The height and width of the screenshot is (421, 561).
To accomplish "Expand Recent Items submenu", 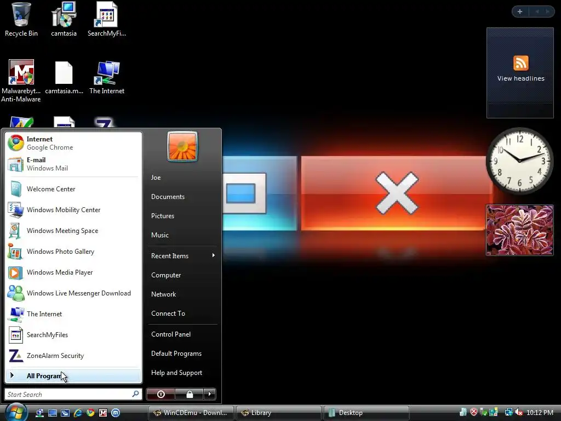I will [183, 256].
